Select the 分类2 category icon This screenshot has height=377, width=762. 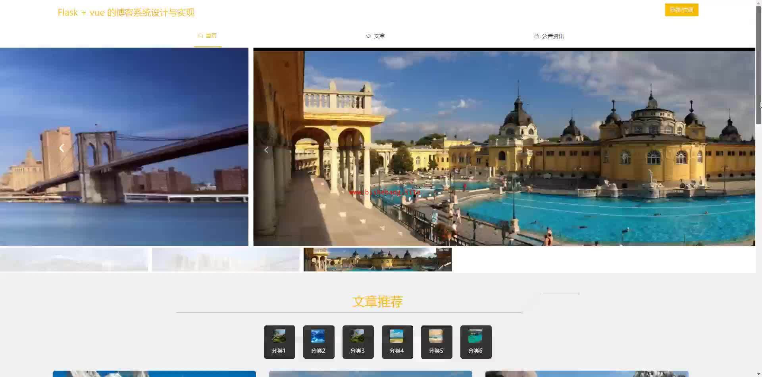coord(319,342)
